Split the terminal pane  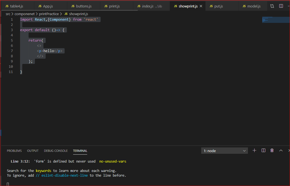263,150
